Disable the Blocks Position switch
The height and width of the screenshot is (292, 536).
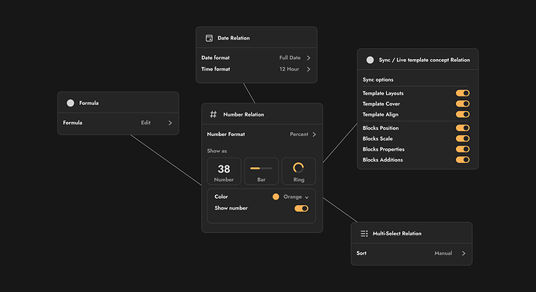tap(462, 128)
